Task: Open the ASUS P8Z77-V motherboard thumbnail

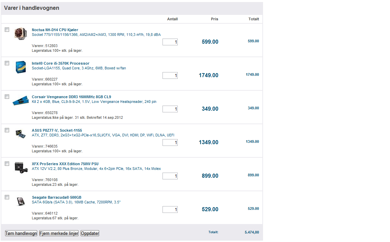Action: 21,134
